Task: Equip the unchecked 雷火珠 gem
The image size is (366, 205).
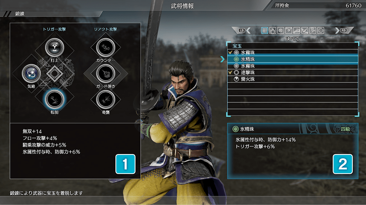Action: click(293, 79)
